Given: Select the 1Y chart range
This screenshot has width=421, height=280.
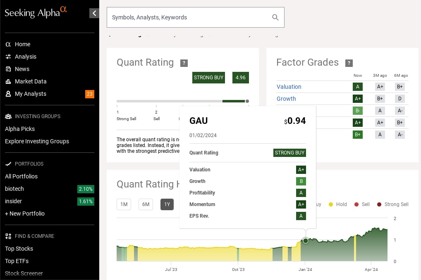Looking at the screenshot, I should coord(167,204).
